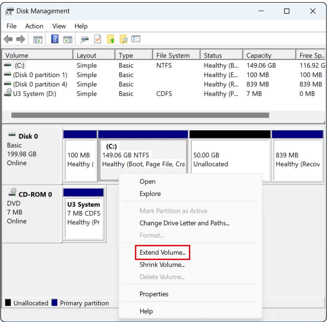Viewport: 327px width, 322px height.
Task: Sort by the Type column header
Action: 134,55
